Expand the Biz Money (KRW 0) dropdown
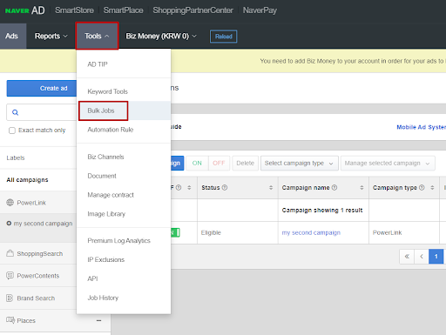Image resolution: width=446 pixels, height=335 pixels. click(161, 37)
